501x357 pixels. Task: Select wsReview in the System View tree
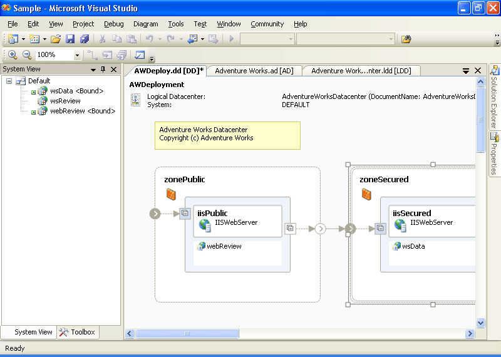[x=65, y=101]
